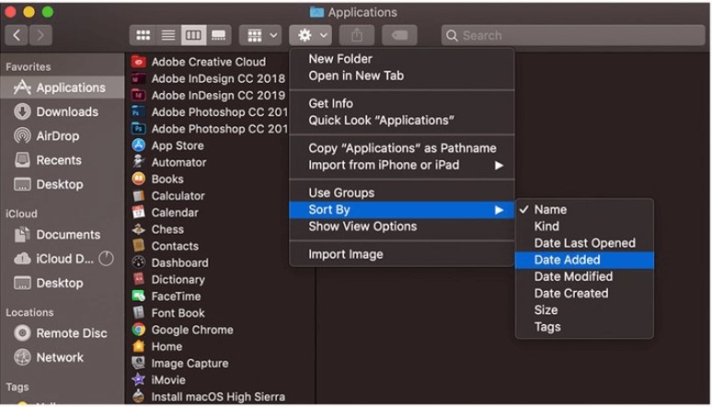Select the App Store app icon

(139, 145)
